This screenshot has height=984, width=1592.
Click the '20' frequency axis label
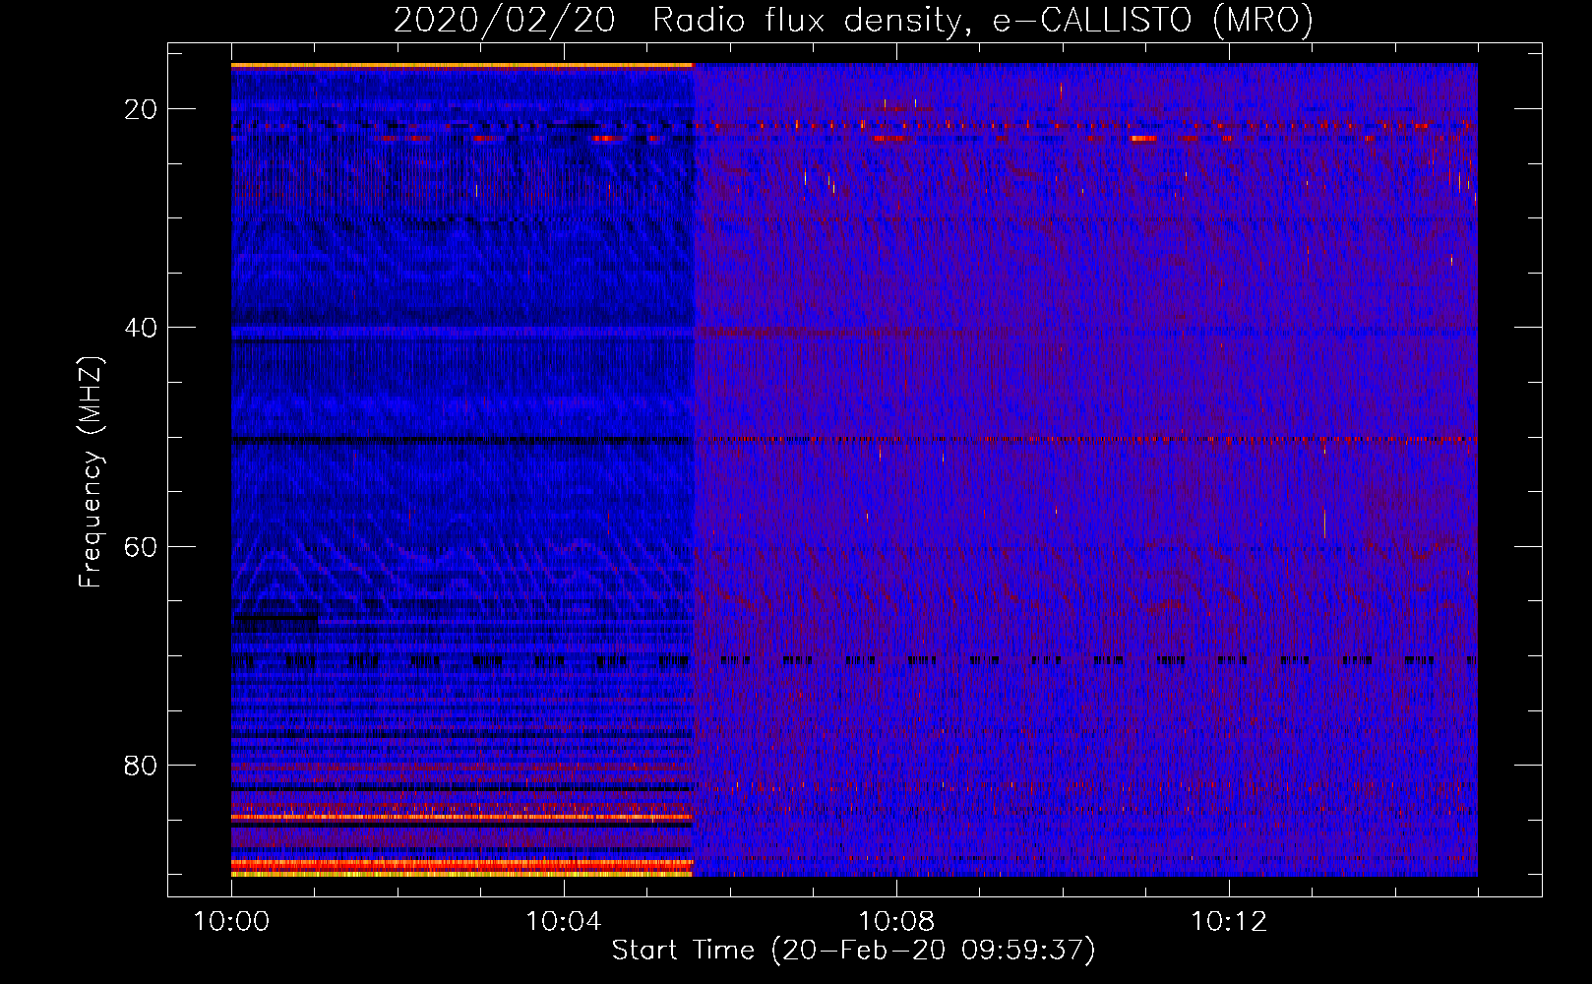click(x=141, y=109)
